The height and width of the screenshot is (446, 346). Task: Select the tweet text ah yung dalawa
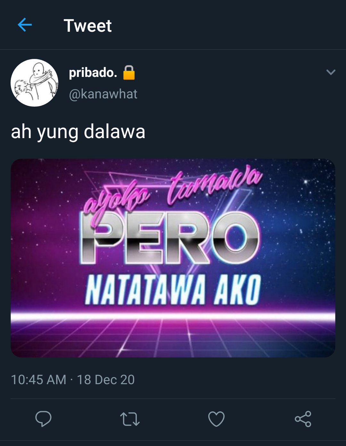coord(78,131)
